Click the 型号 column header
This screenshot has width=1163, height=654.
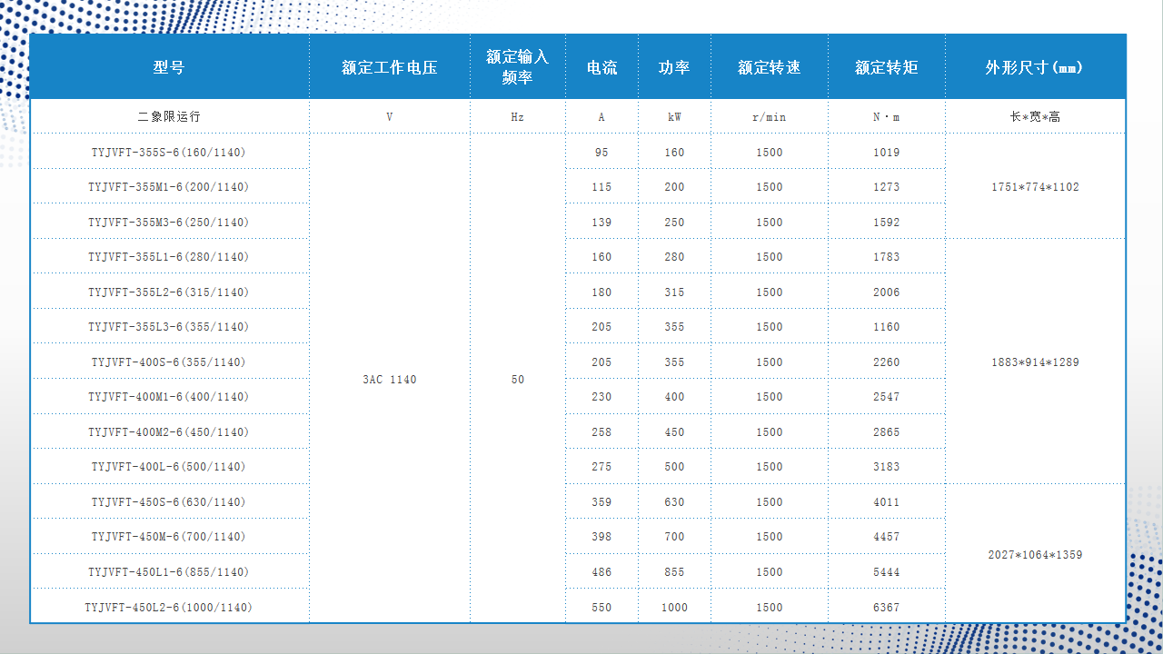click(169, 67)
